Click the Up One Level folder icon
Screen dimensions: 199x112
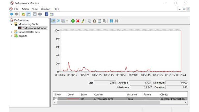point(23,14)
